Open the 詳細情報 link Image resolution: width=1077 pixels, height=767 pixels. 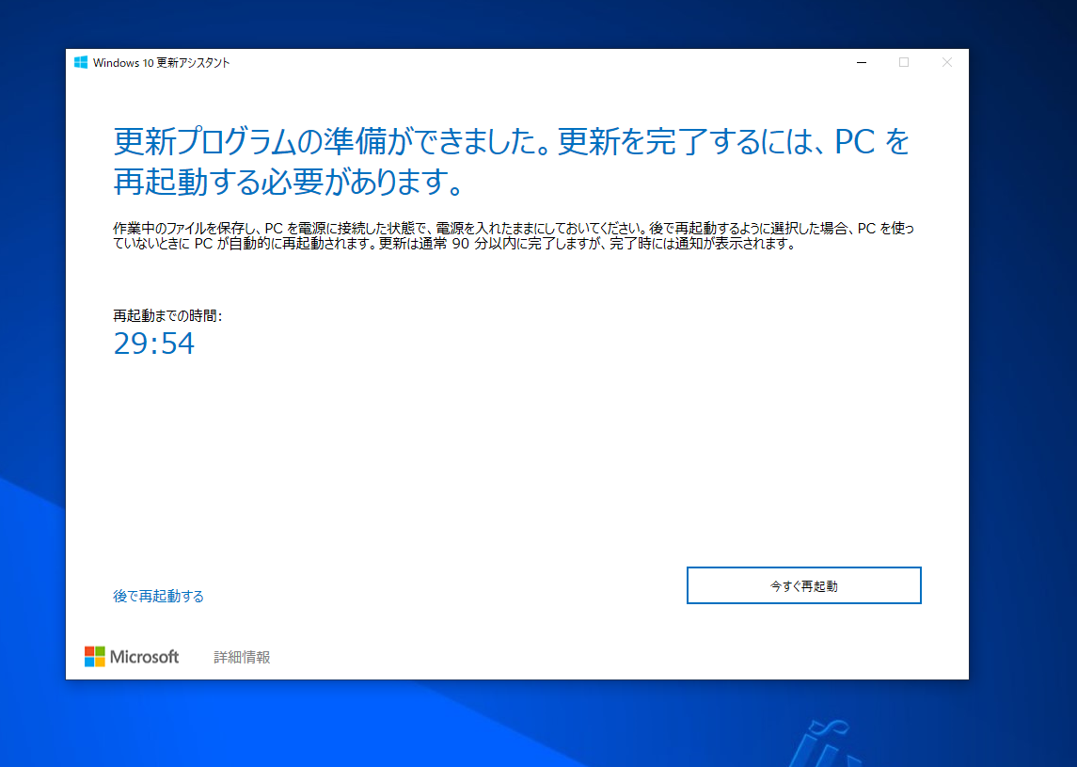point(242,657)
